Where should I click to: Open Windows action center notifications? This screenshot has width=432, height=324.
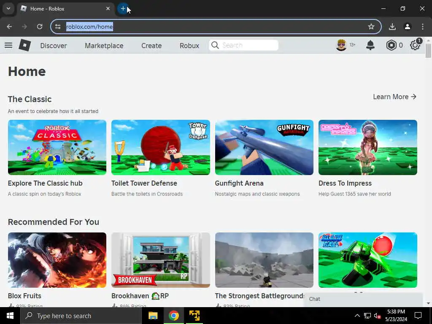coord(418,316)
